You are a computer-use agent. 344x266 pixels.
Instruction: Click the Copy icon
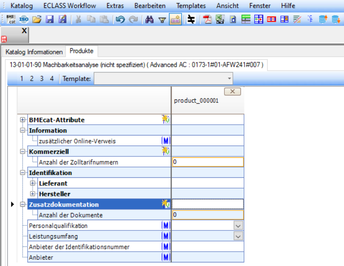[91, 19]
